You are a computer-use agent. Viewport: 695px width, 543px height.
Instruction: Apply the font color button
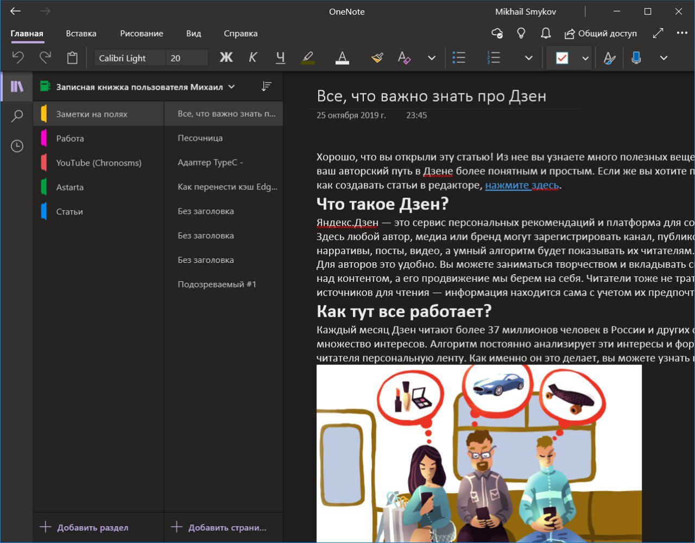click(342, 58)
